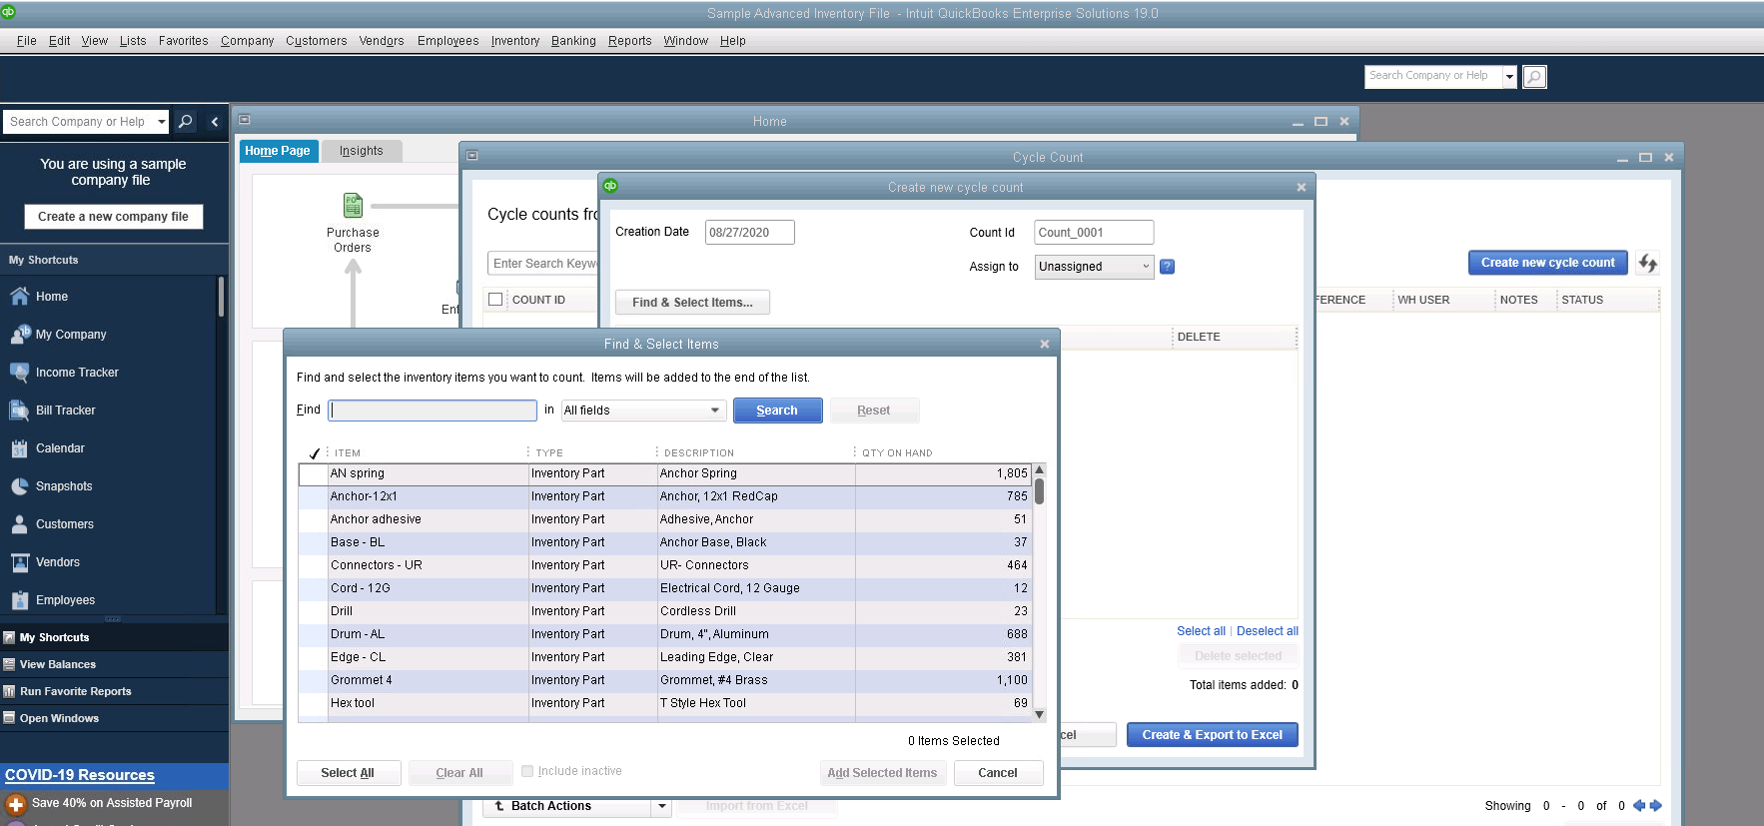Switch to the Insights tab
The height and width of the screenshot is (826, 1764).
[361, 151]
